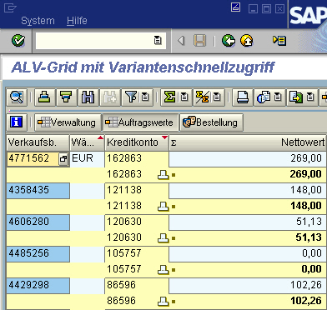Click into the transaction command field
The image size is (327, 310).
[x=94, y=41]
